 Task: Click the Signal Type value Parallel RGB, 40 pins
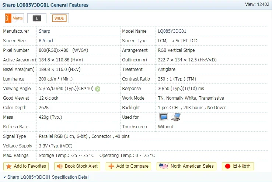tap(84, 136)
